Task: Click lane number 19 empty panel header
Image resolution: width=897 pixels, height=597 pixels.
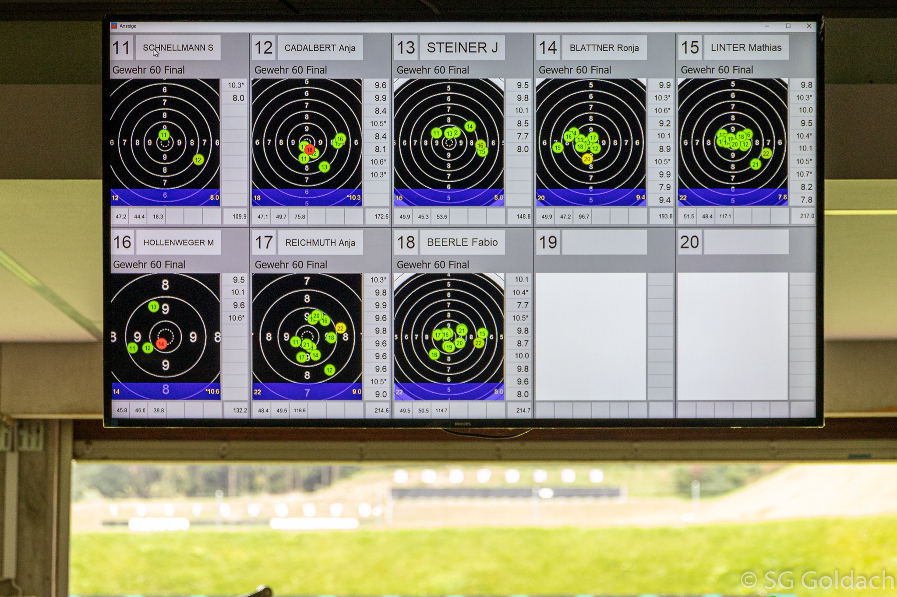Action: tap(548, 242)
